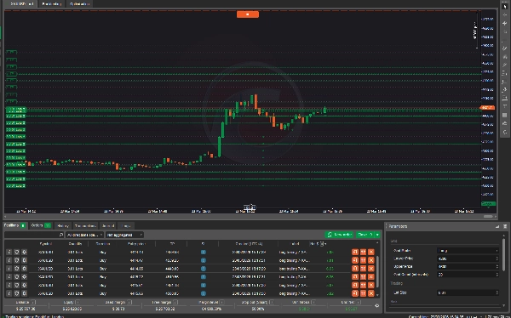This screenshot has height=318, width=511.
Task: Open settings gear beside account statistics
Action: 377,305
